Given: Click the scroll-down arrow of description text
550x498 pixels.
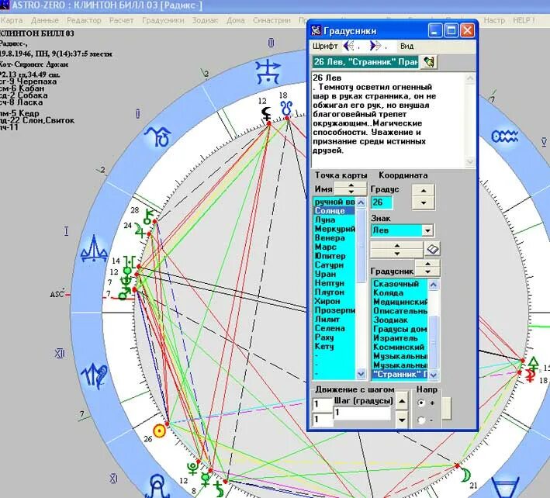Looking at the screenshot, I should pos(469,162).
